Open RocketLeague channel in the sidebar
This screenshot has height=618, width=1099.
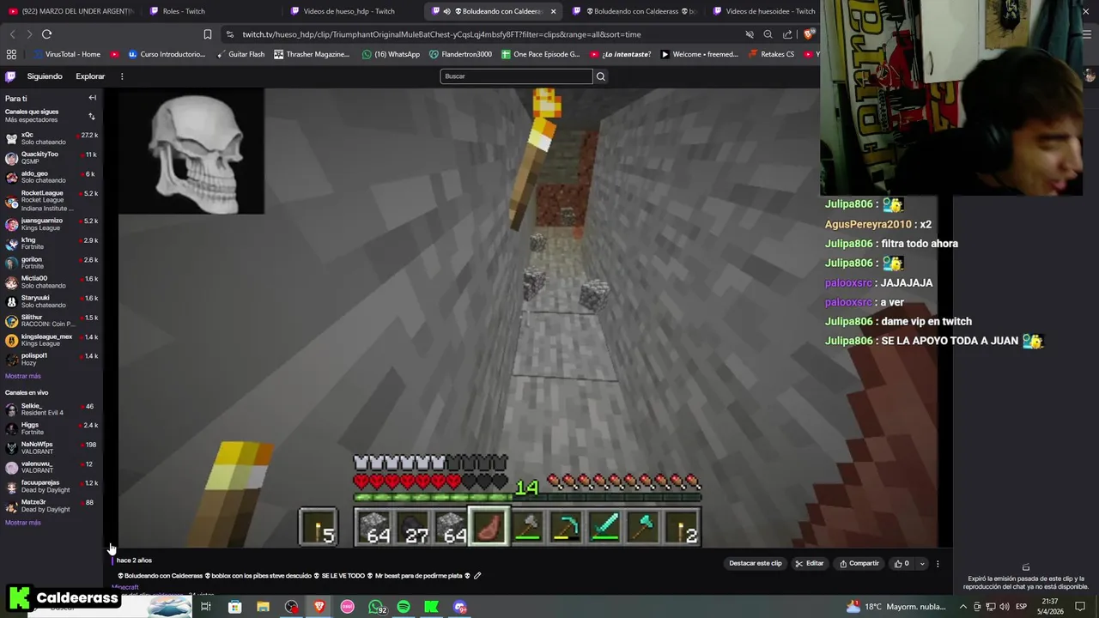click(52, 201)
